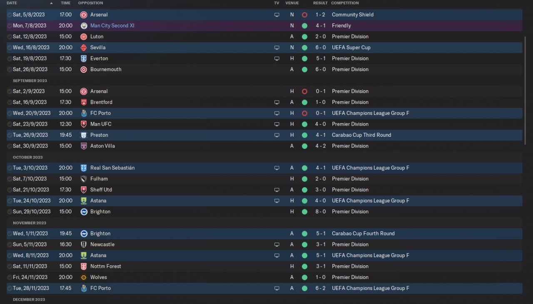This screenshot has height=304, width=533.
Task: Click the FC Porto badge on 20/9/2023
Action: (x=84, y=113)
